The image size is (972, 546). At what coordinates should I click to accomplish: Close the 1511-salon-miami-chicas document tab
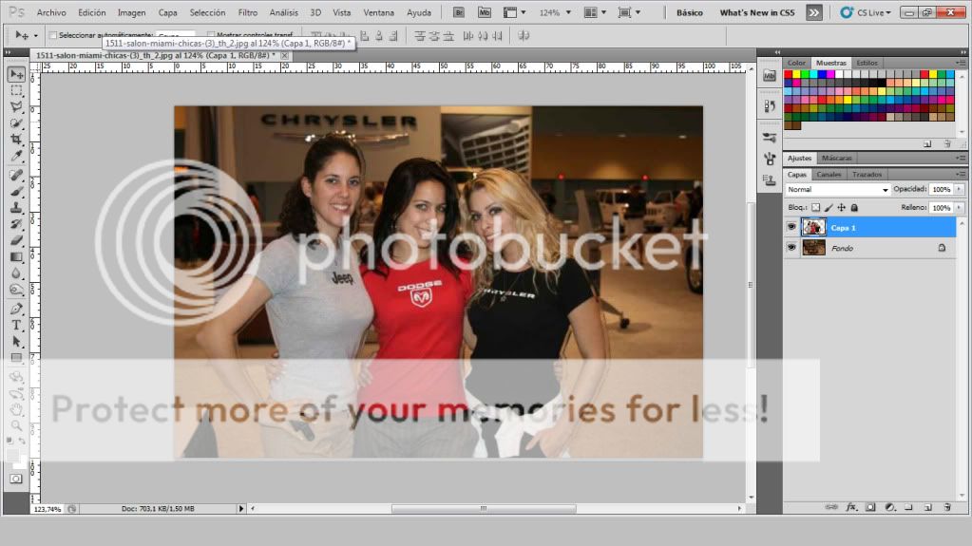point(284,56)
